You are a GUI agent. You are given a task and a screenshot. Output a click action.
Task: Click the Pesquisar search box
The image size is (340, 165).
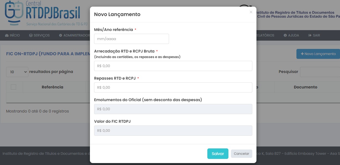click(320, 72)
